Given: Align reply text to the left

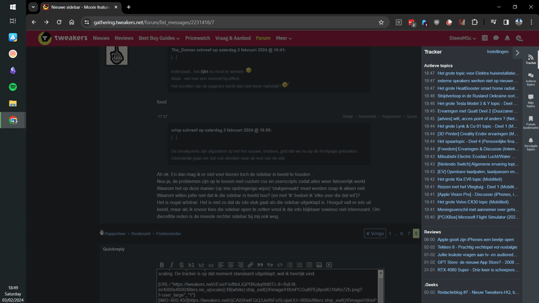Looking at the screenshot, I should pos(221,265).
